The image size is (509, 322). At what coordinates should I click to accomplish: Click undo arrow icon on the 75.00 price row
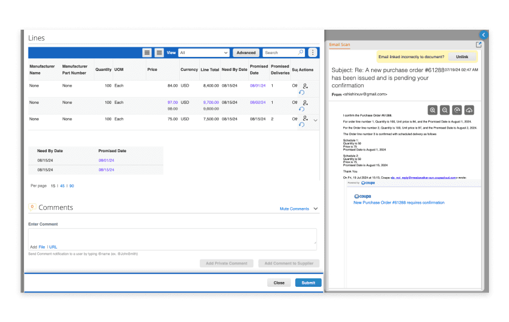coord(301,125)
